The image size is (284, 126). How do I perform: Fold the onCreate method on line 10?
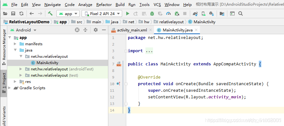[126, 84]
